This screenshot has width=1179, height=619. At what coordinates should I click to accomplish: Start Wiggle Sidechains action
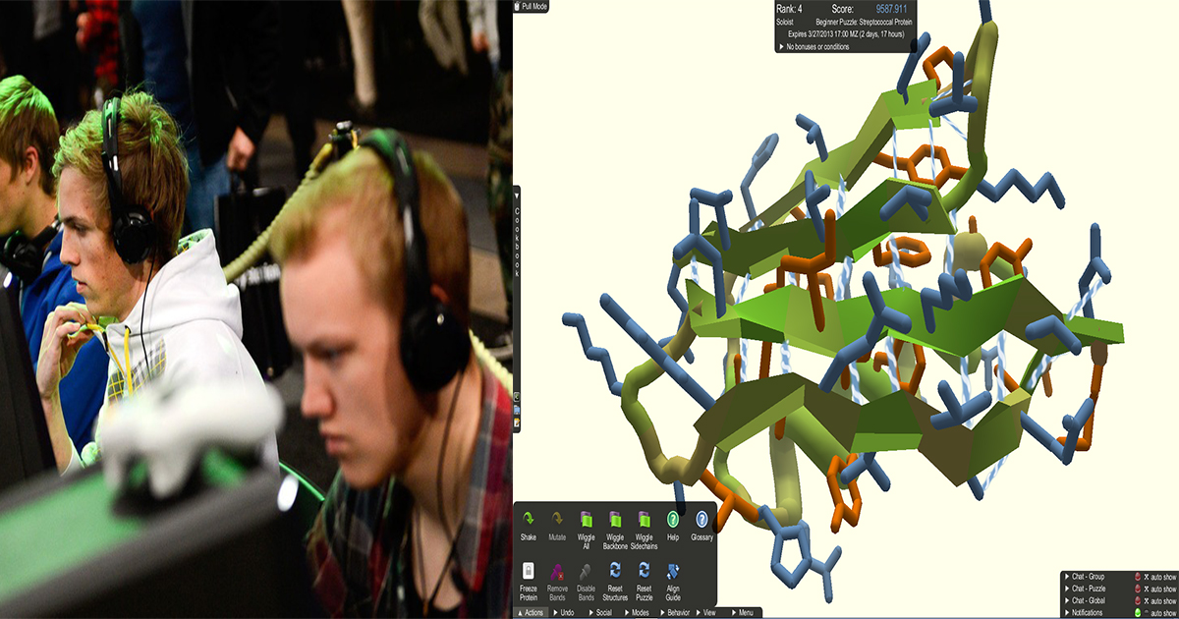[644, 520]
